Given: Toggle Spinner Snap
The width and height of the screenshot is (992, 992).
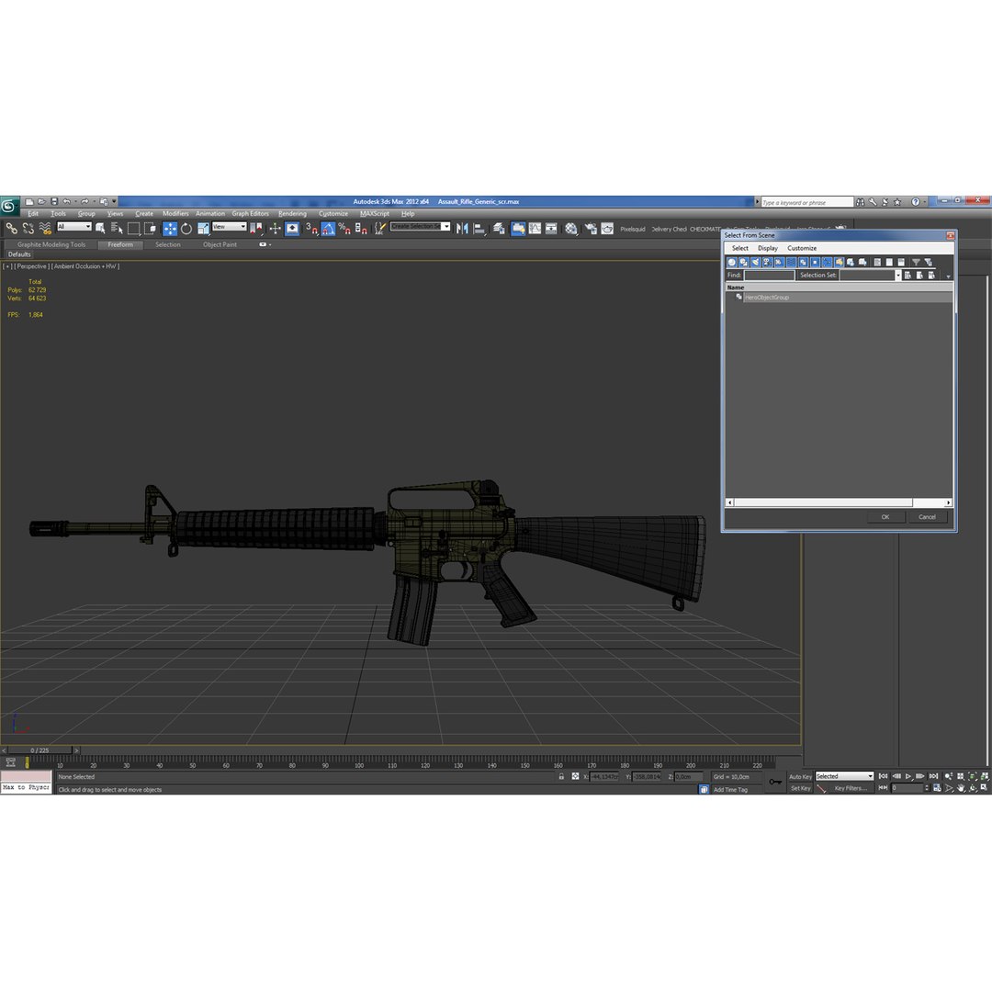Looking at the screenshot, I should [x=361, y=229].
